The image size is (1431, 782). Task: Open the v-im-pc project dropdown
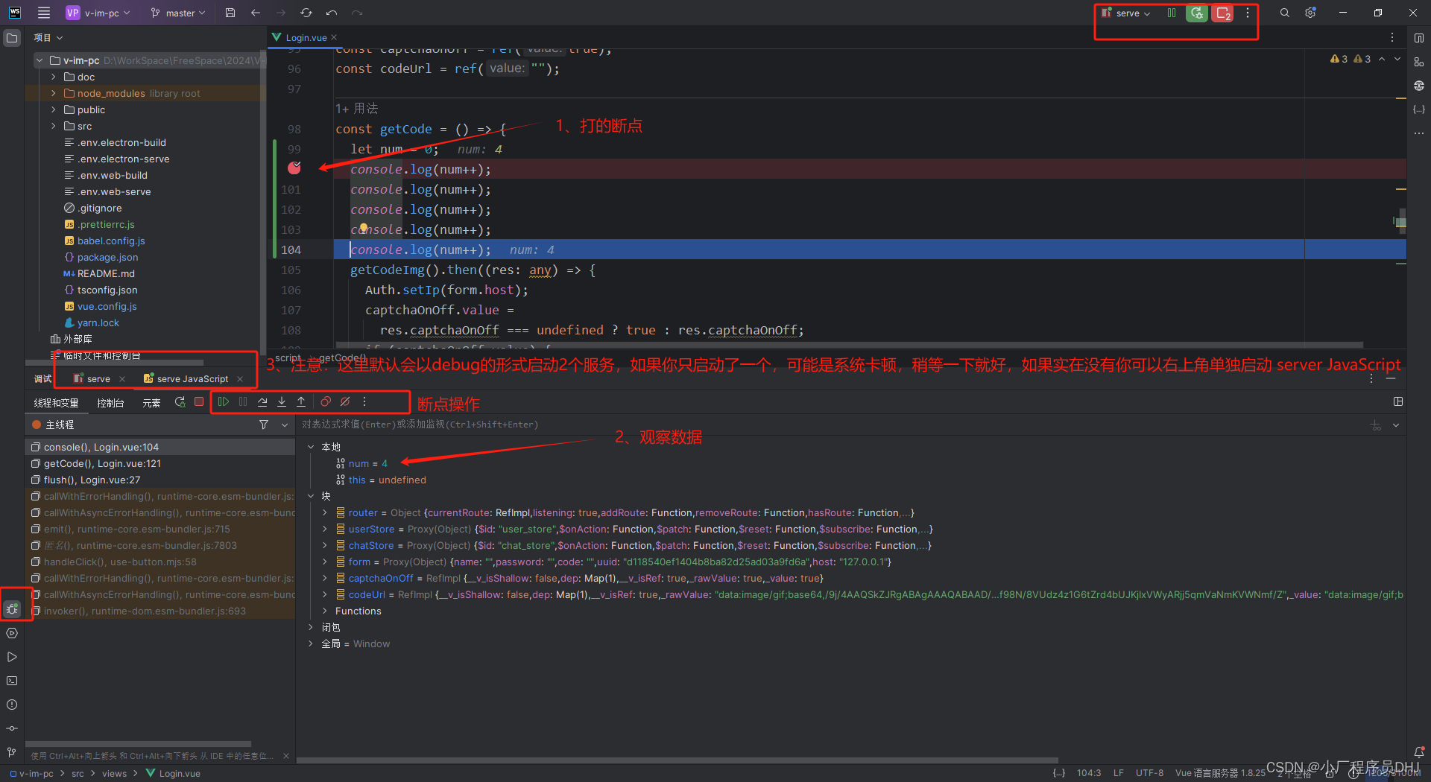tap(98, 13)
